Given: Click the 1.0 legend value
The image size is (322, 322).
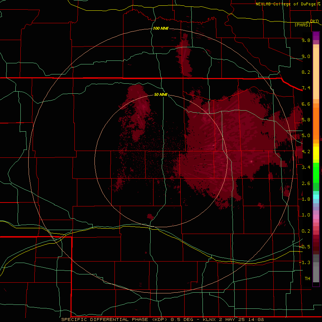Looking at the screenshot, I should coord(306,215).
